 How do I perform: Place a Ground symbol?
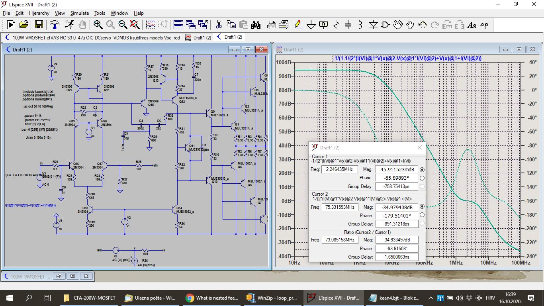tap(311, 25)
